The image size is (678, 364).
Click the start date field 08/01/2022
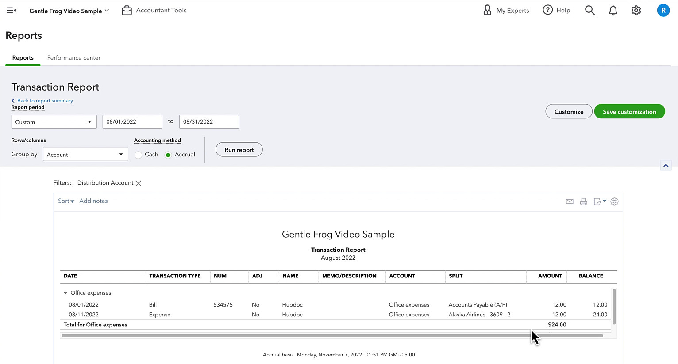(x=132, y=122)
